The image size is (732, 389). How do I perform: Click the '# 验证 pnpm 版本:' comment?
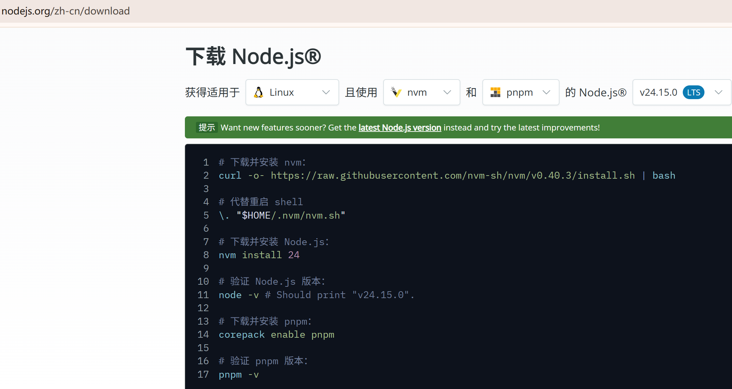[x=263, y=361]
